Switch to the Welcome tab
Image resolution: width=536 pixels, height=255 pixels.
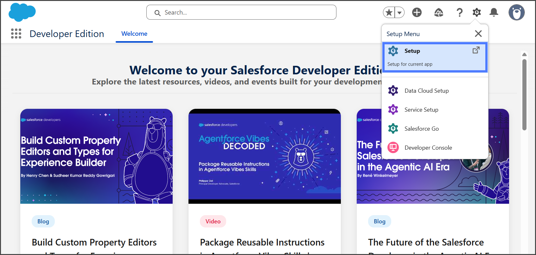(134, 34)
